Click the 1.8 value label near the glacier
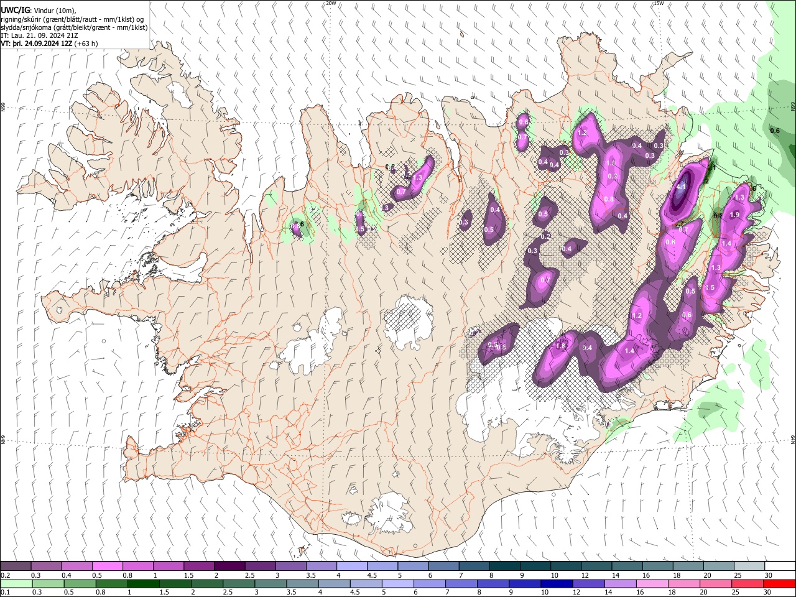 point(560,346)
